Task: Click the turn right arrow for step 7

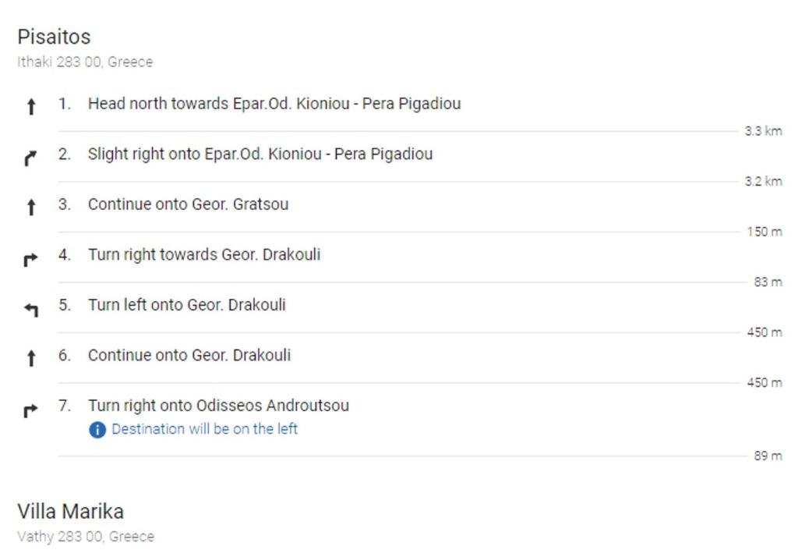Action: [31, 410]
